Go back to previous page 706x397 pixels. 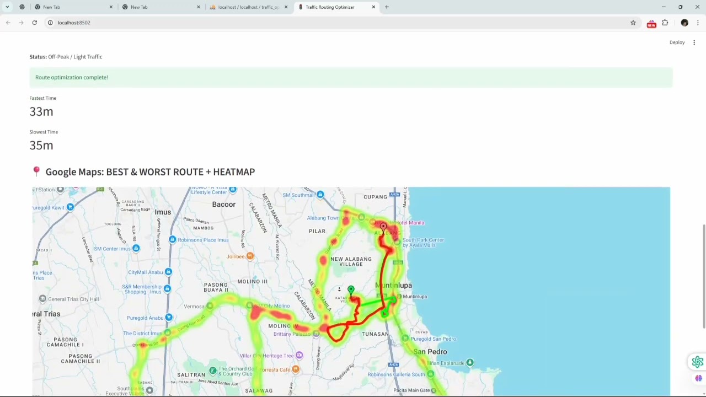coord(8,23)
